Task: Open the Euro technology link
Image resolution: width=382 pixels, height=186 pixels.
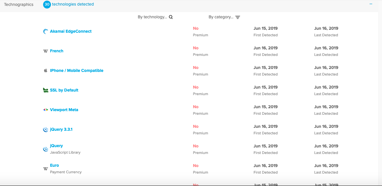Action: pos(54,165)
